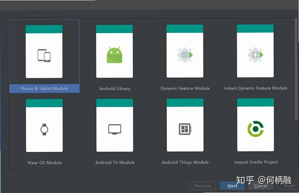Go to the next wizard step

232,186
